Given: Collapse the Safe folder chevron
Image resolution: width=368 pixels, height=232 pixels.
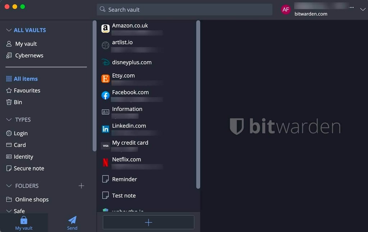Looking at the screenshot, I should [9, 211].
